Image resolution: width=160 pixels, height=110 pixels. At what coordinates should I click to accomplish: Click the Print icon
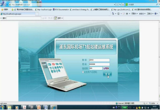[127, 14]
